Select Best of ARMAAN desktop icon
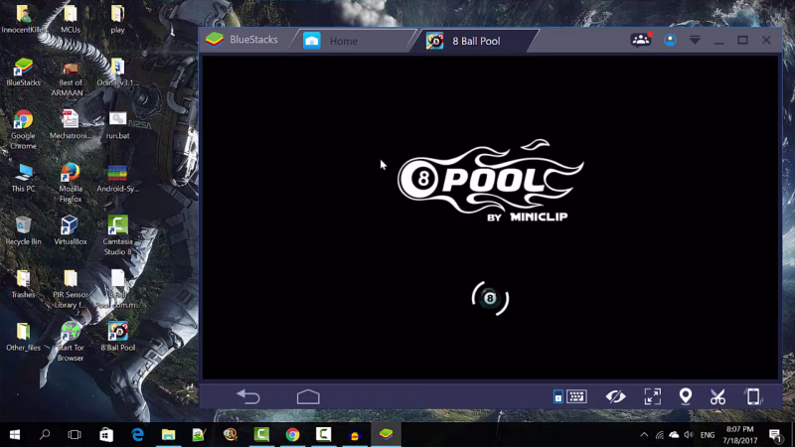Image resolution: width=795 pixels, height=447 pixels. 71,78
